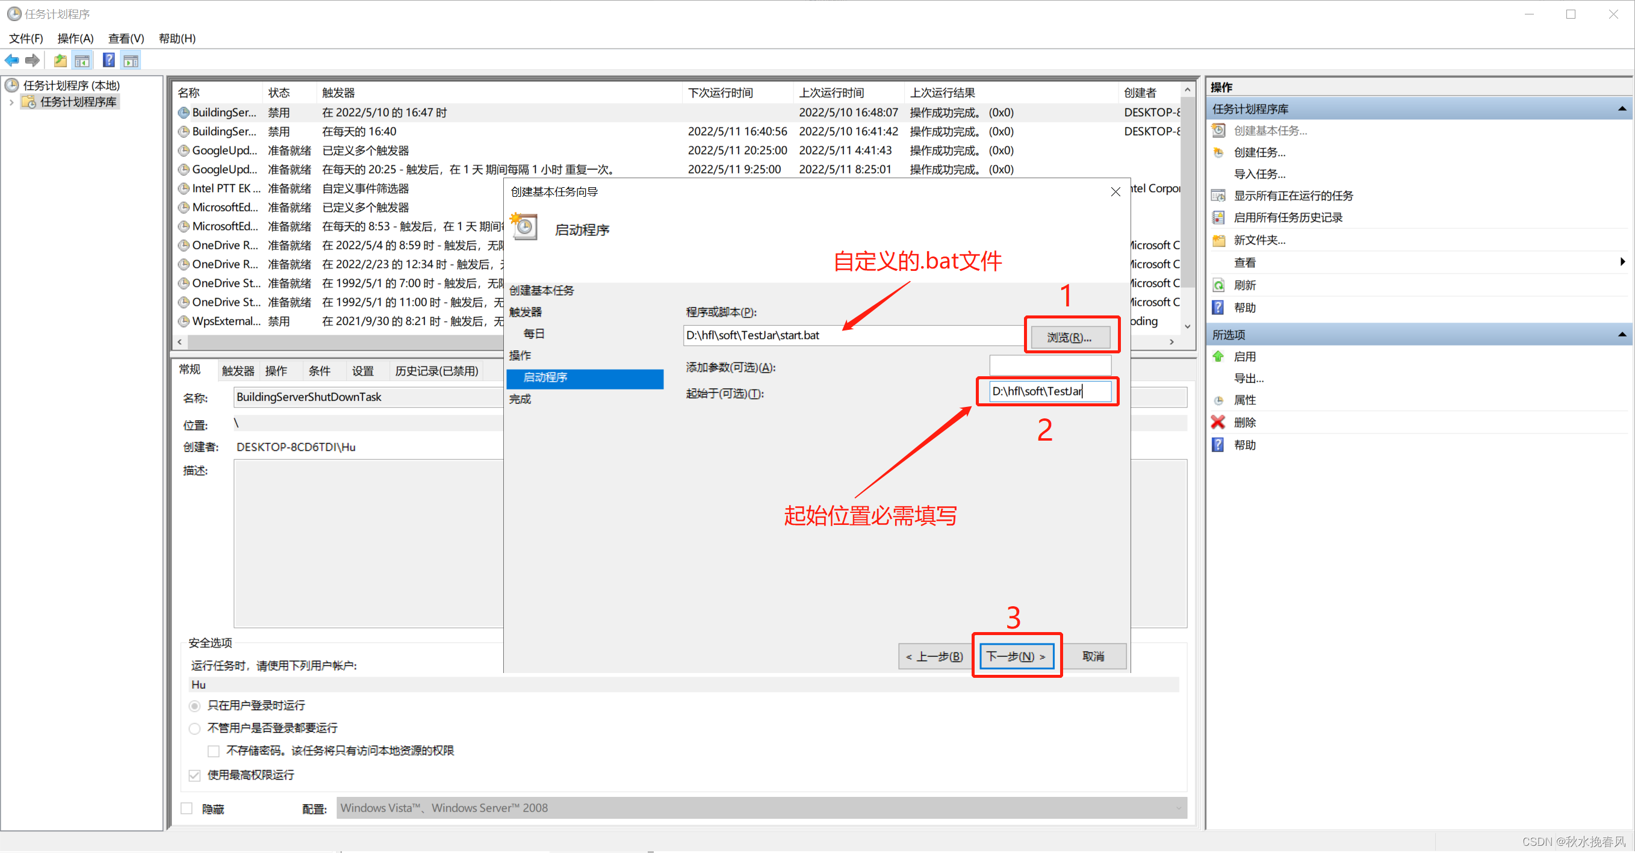Screen dimensions: 1635x853
Task: Toggle the console tree pane toolbar icon
Action: point(82,61)
